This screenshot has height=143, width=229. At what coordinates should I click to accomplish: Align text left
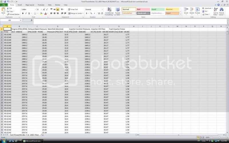pyautogui.click(x=51, y=13)
